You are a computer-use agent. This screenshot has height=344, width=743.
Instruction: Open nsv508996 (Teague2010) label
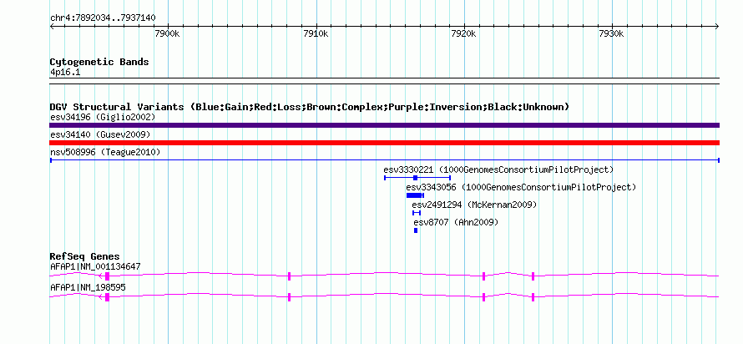105,152
